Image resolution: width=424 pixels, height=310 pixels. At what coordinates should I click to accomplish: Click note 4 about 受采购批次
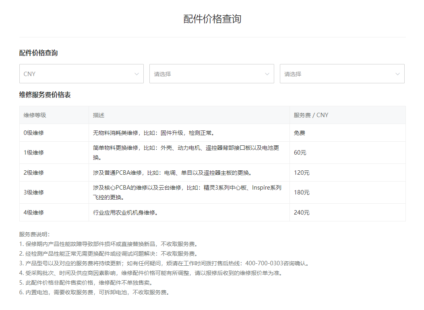coord(151,273)
